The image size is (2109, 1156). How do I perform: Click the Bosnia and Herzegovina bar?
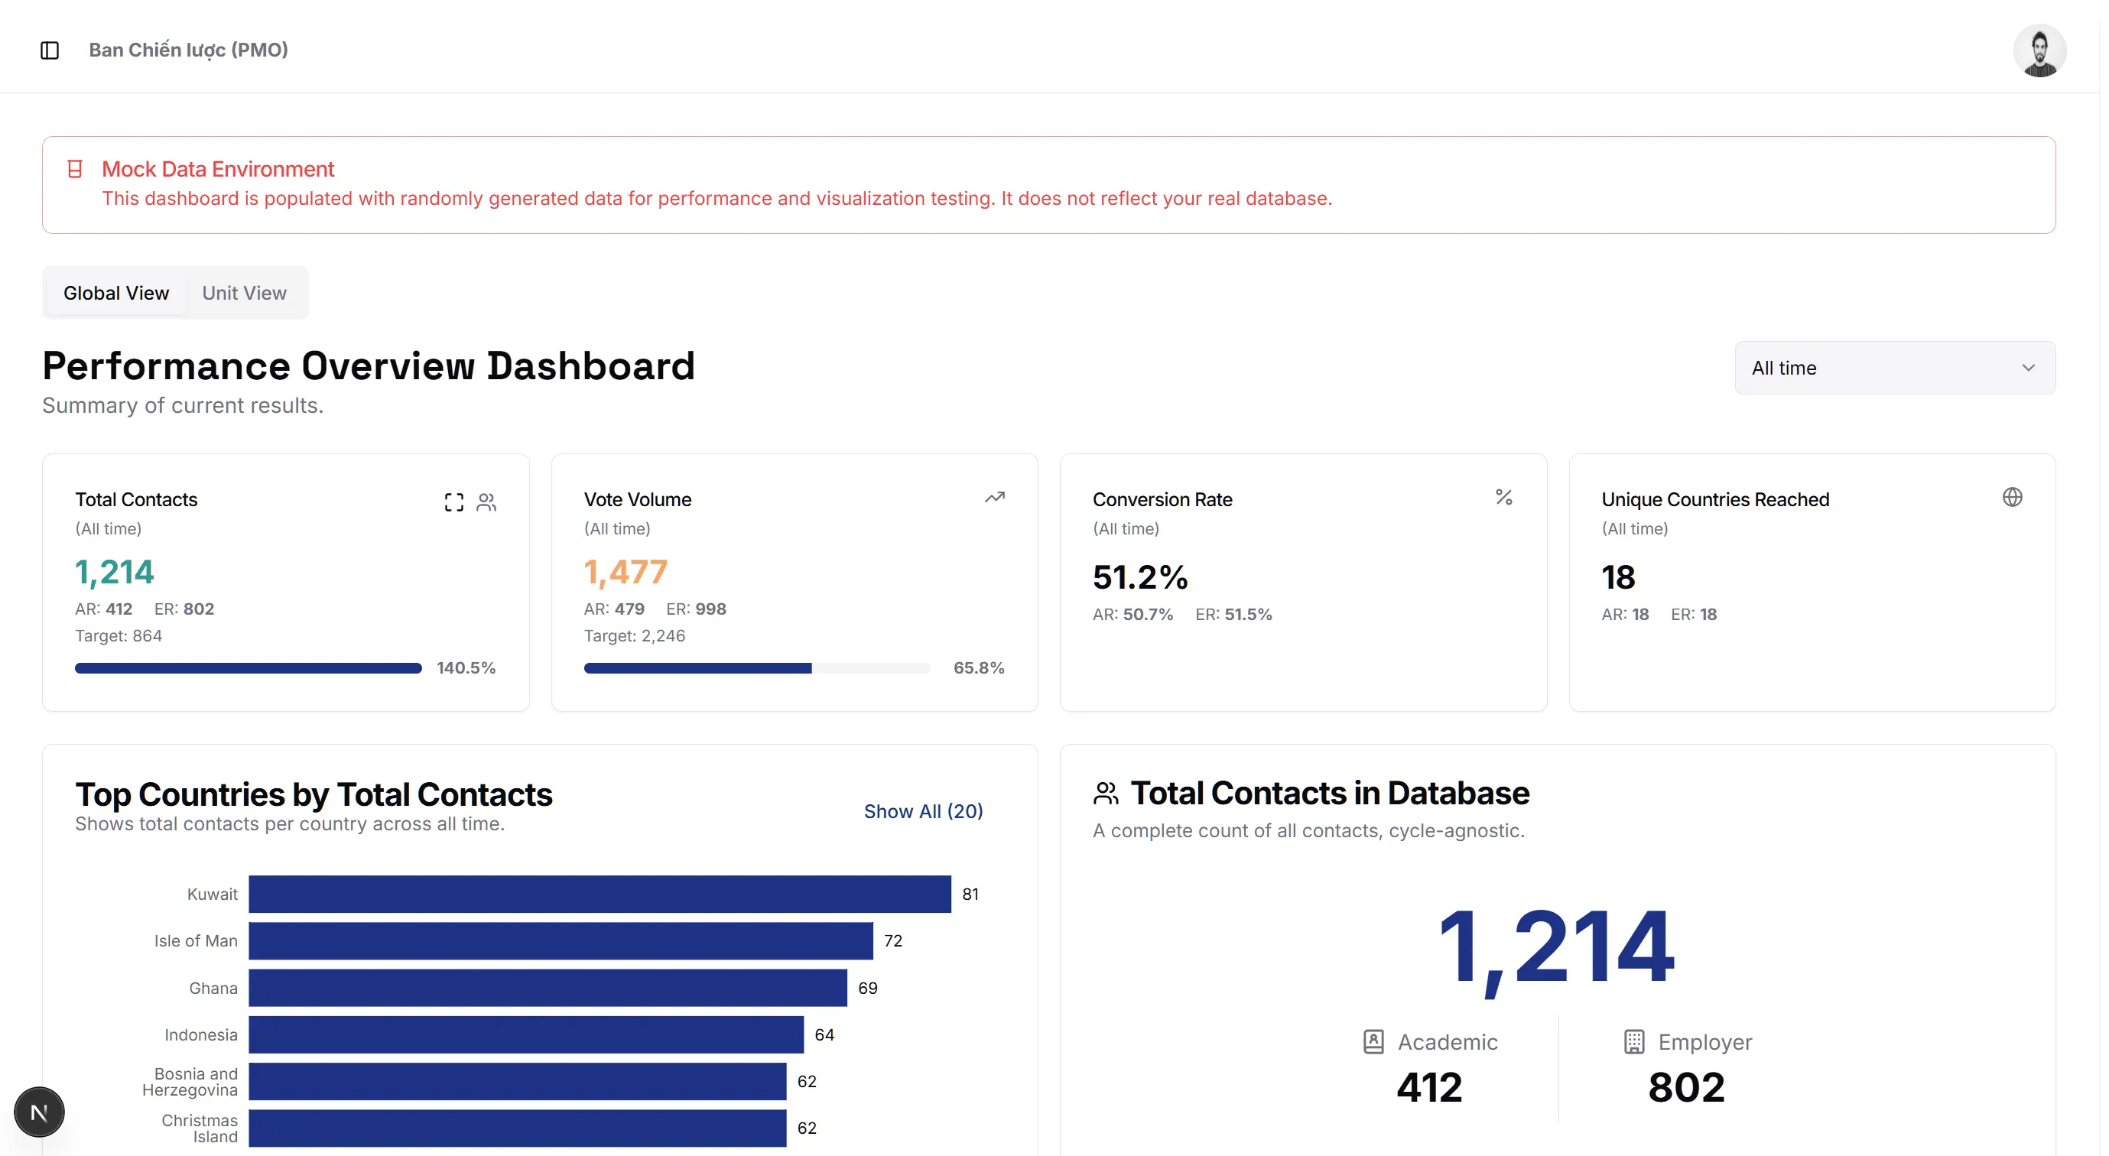click(518, 1082)
